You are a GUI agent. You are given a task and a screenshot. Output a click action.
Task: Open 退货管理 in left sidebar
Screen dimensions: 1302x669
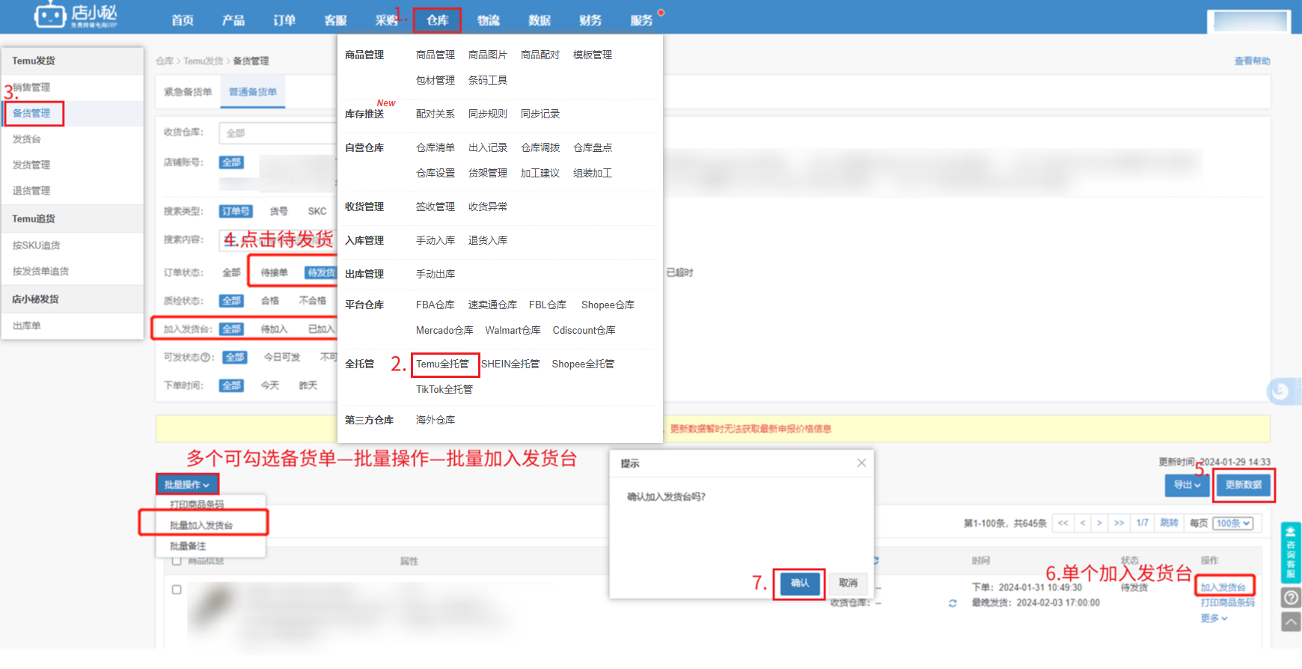pyautogui.click(x=31, y=191)
